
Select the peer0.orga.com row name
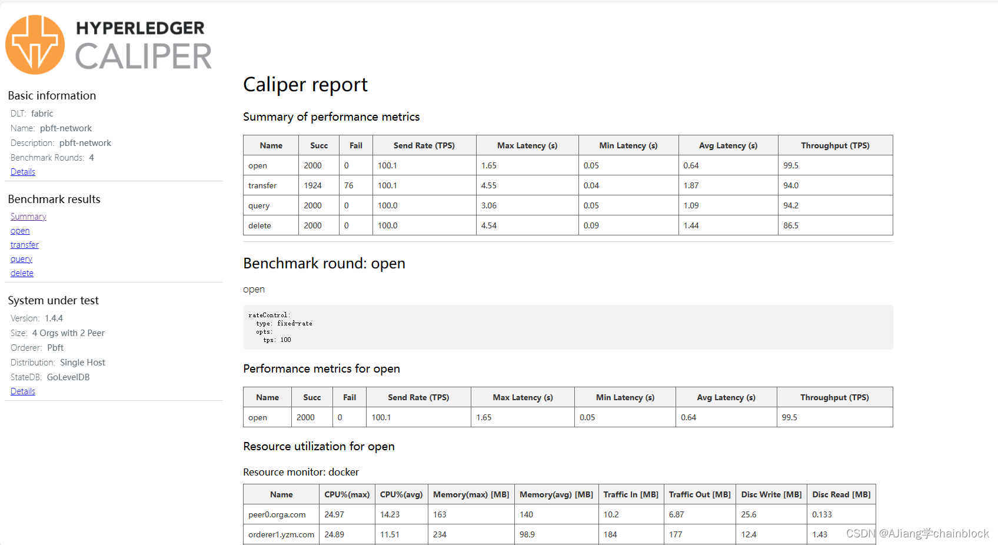point(277,514)
